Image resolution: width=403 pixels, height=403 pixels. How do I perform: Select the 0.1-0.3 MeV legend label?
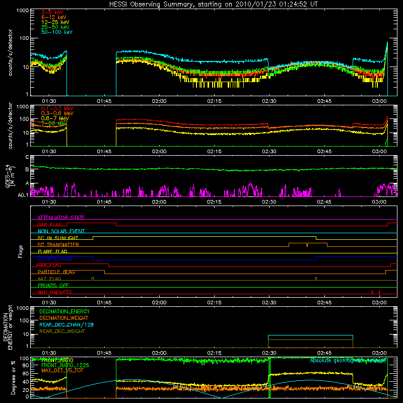57,108
